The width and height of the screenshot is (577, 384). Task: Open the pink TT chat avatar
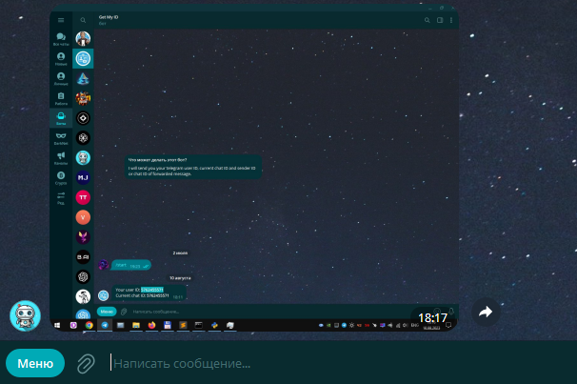click(x=83, y=197)
